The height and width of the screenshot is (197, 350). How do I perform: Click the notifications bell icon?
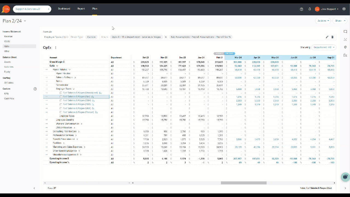tap(310, 9)
